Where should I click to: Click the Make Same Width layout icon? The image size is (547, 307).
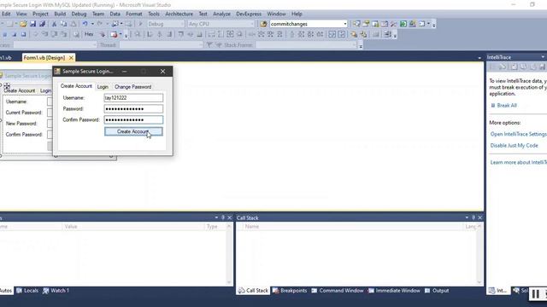pos(211,34)
